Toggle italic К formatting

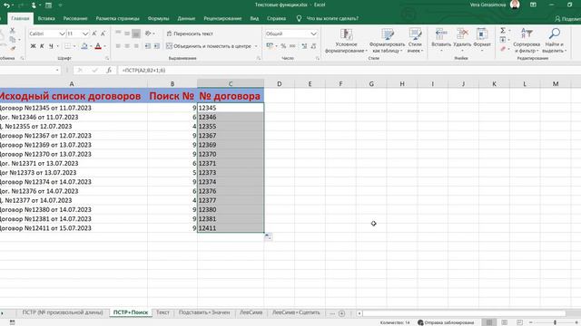(42, 46)
